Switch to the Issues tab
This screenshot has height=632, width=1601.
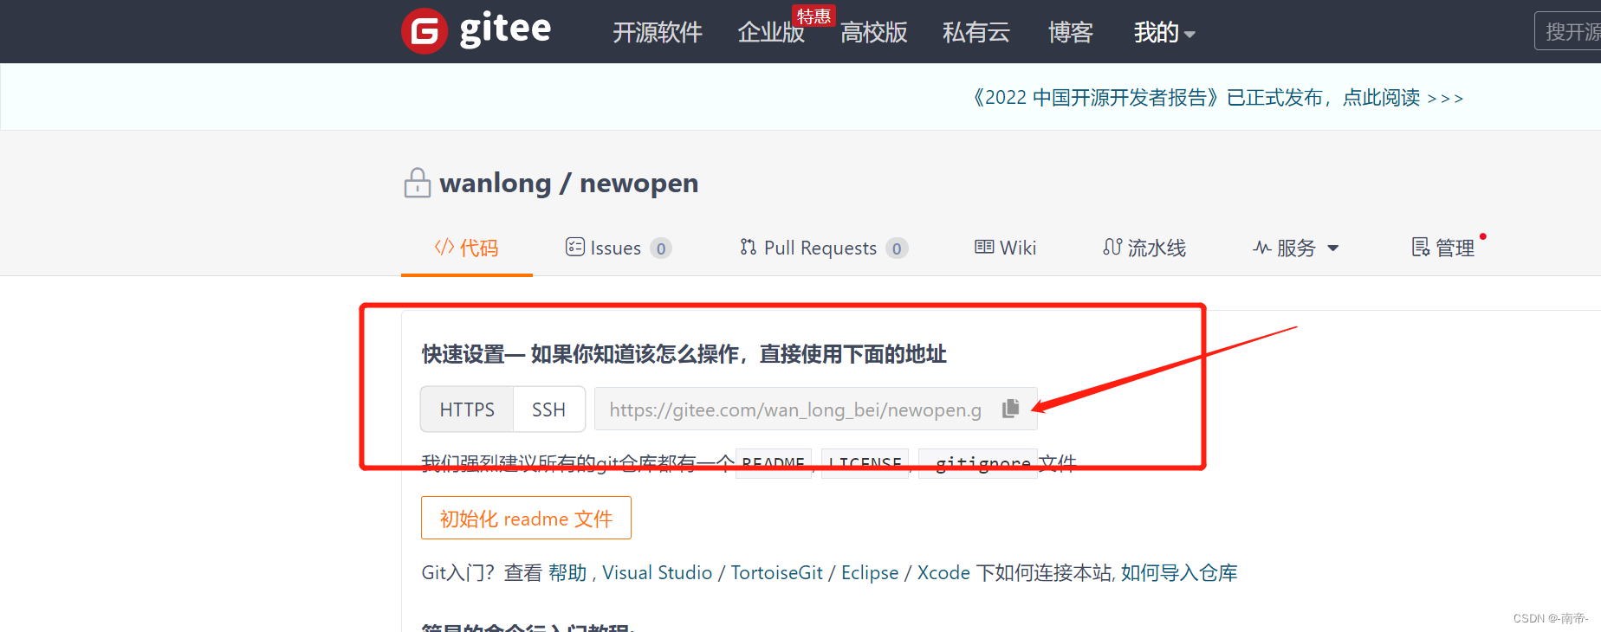pyautogui.click(x=619, y=248)
